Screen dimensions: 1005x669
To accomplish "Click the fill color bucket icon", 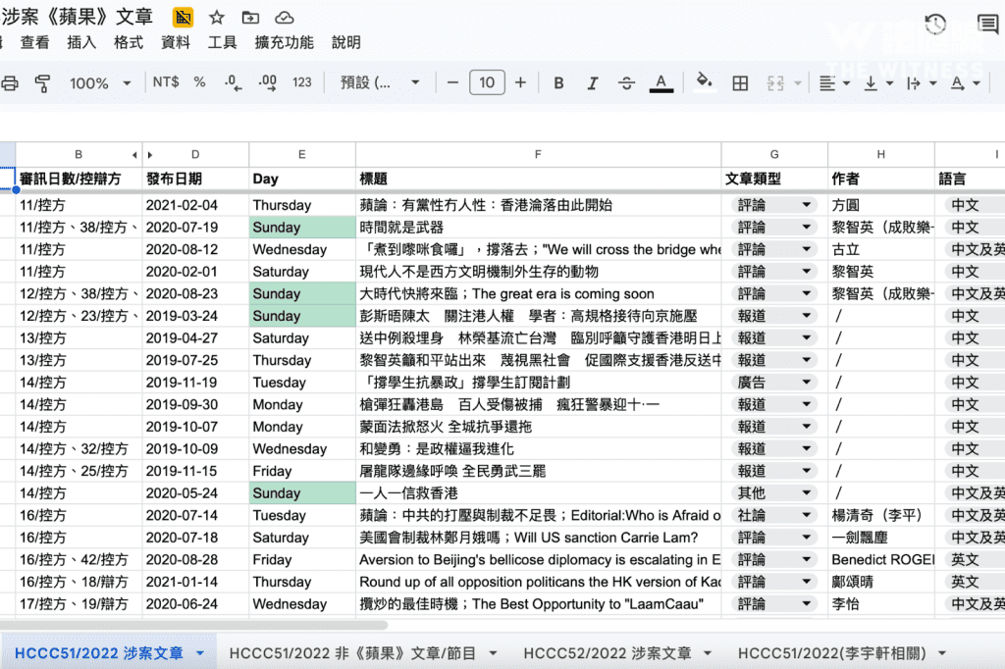I will (703, 82).
